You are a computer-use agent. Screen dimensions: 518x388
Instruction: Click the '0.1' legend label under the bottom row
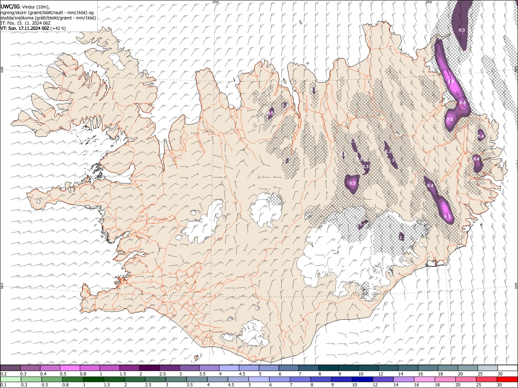pyautogui.click(x=4, y=385)
